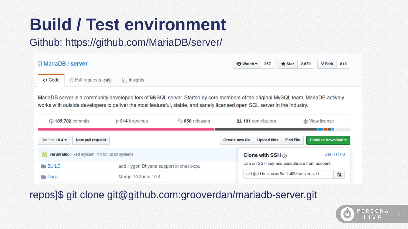The width and height of the screenshot is (408, 229).
Task: Click the star icon on Star button
Action: [x=283, y=64]
